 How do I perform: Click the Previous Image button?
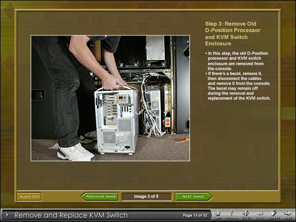(x=100, y=196)
